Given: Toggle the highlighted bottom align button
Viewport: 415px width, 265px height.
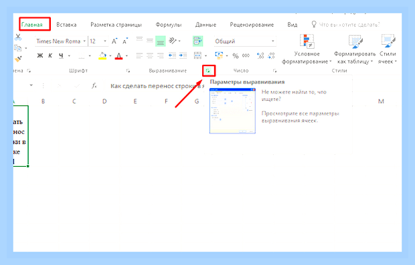Looking at the screenshot, I should coord(161,41).
